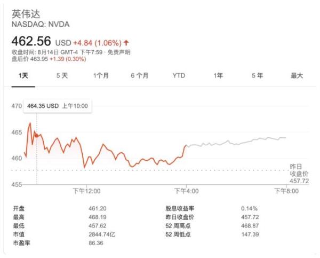Click the 下午12:00 time axis label
Screen dimensions: 320x258
pyautogui.click(x=86, y=190)
